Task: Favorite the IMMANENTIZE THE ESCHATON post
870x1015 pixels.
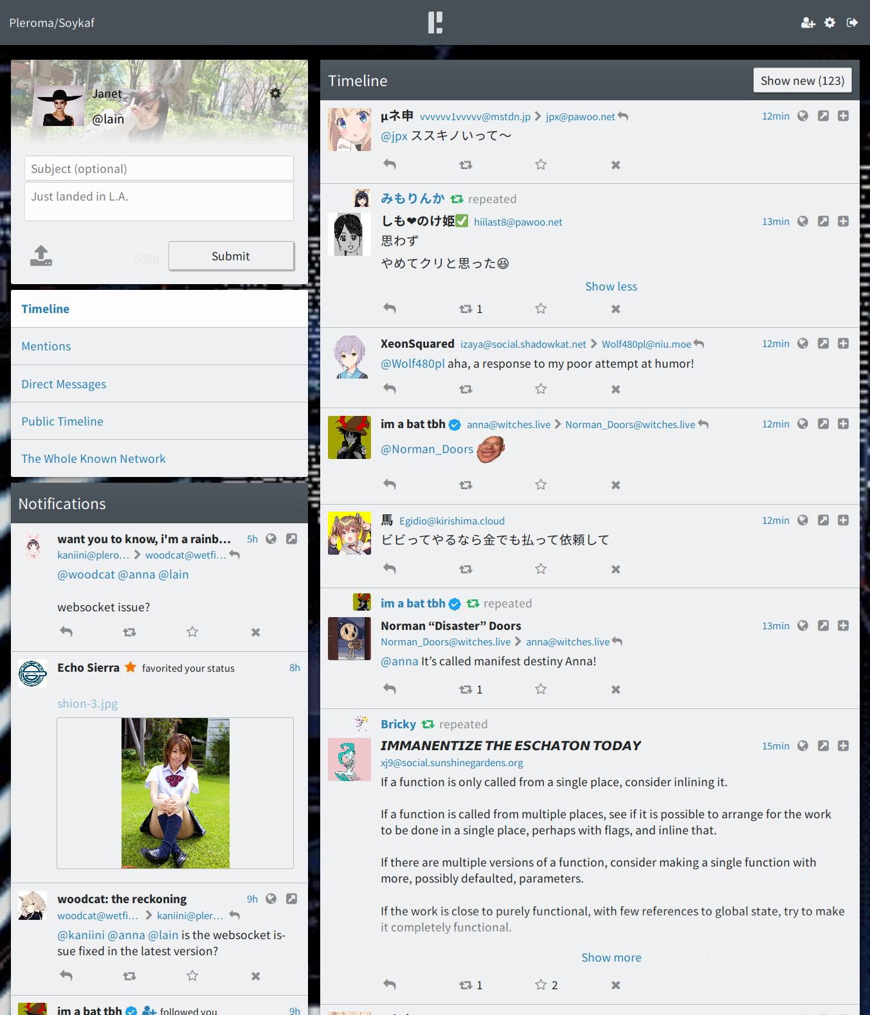Action: tap(541, 985)
